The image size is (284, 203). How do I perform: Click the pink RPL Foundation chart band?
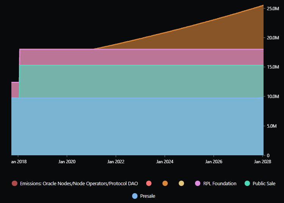pyautogui.click(x=140, y=57)
